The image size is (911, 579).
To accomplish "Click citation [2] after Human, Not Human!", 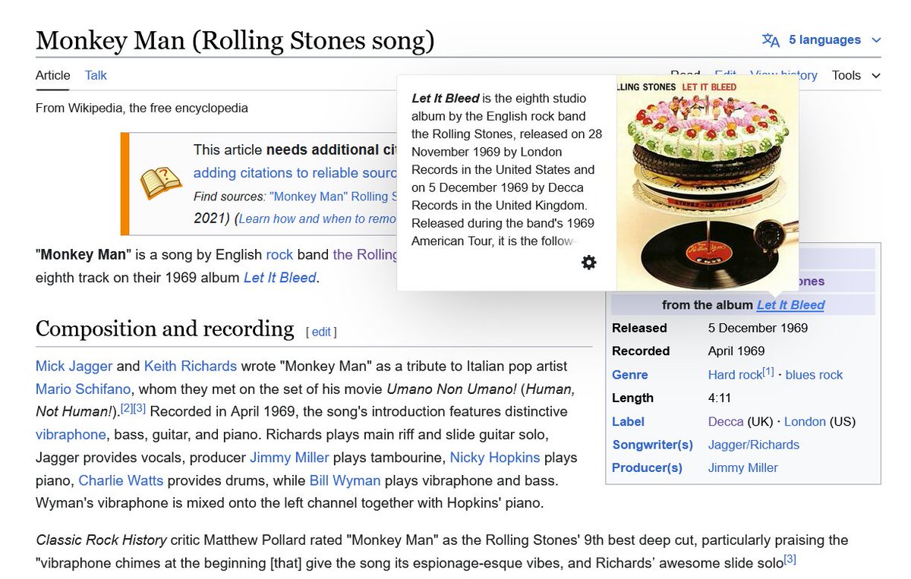I will pyautogui.click(x=127, y=408).
